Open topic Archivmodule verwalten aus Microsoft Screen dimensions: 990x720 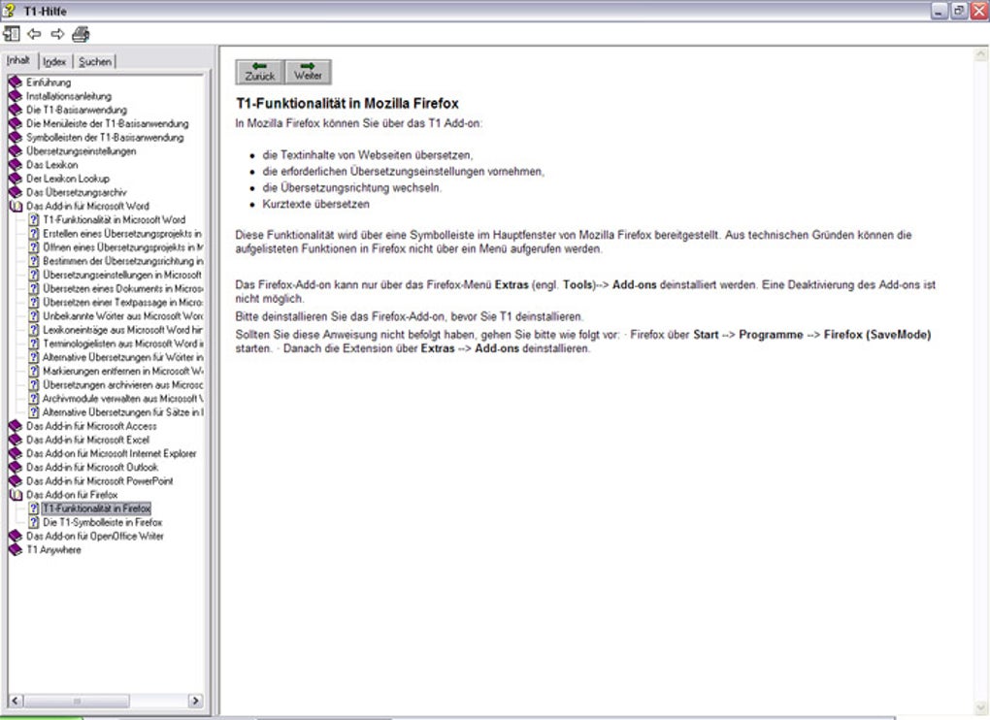pos(123,399)
